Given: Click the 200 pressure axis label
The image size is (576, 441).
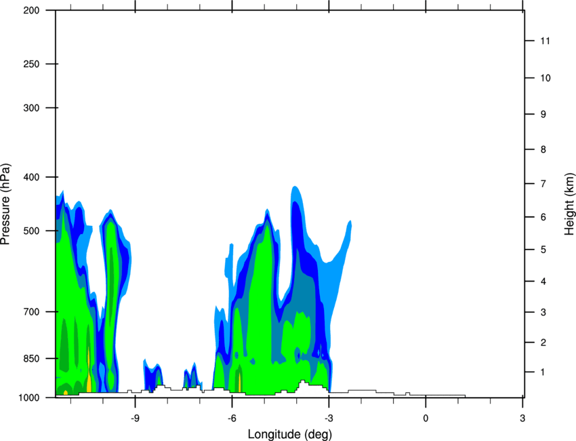Looking at the screenshot, I should click(x=31, y=10).
